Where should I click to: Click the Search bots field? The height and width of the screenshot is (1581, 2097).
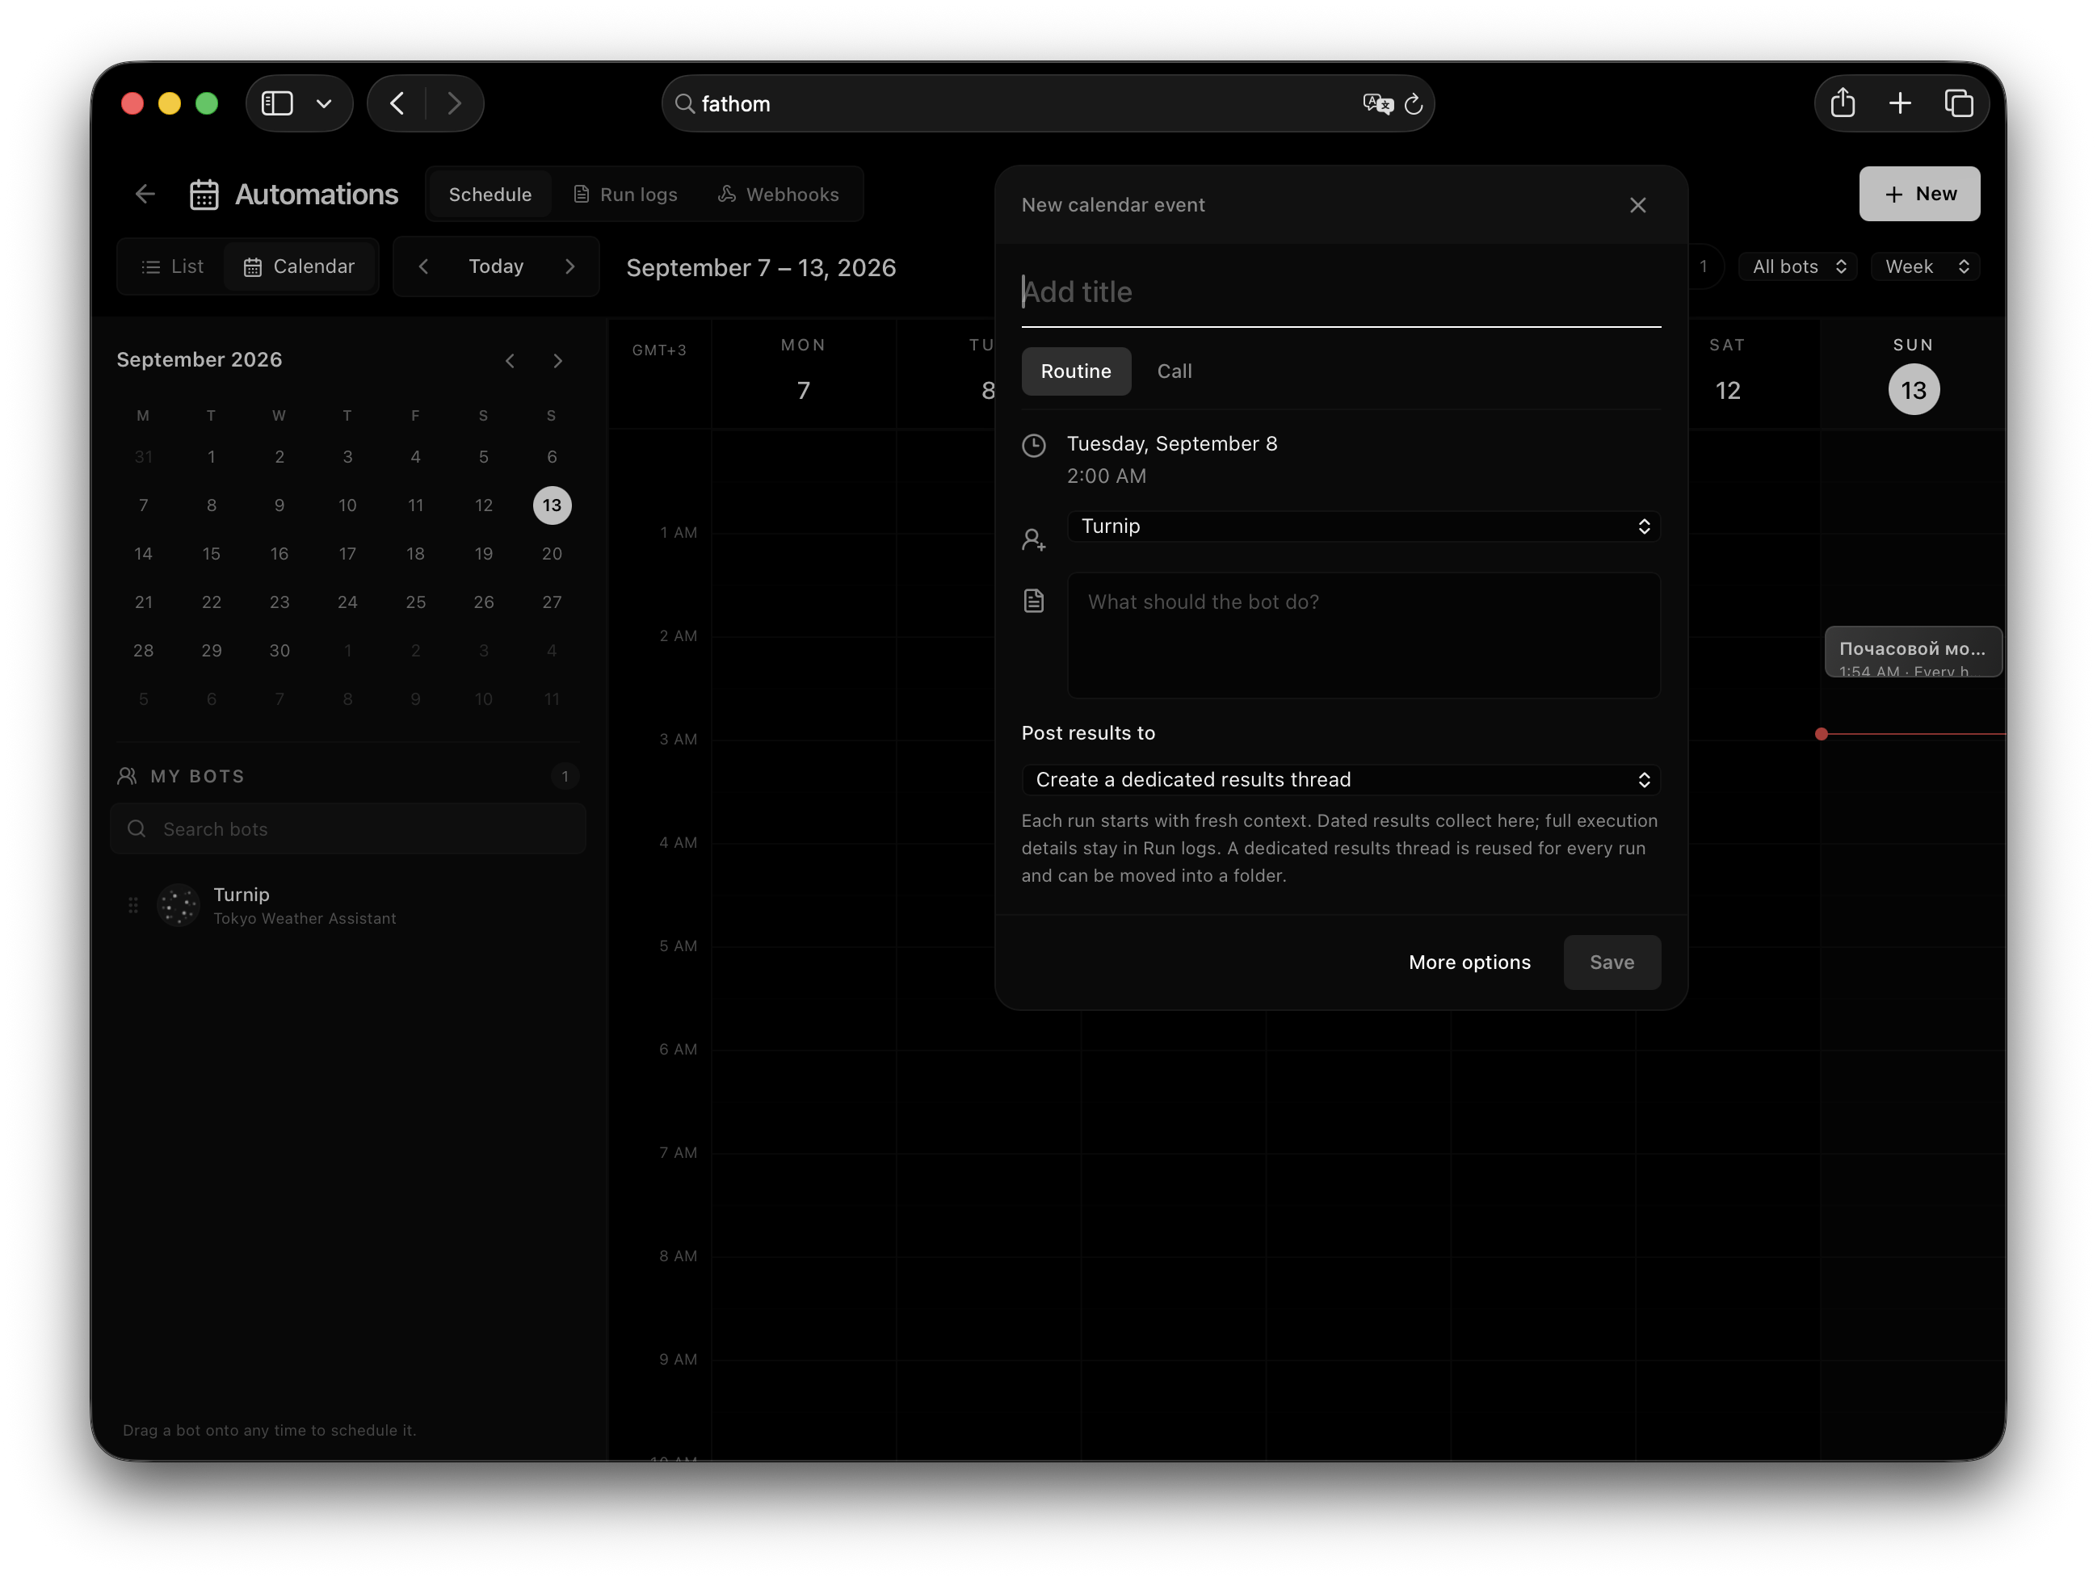pyautogui.click(x=348, y=829)
